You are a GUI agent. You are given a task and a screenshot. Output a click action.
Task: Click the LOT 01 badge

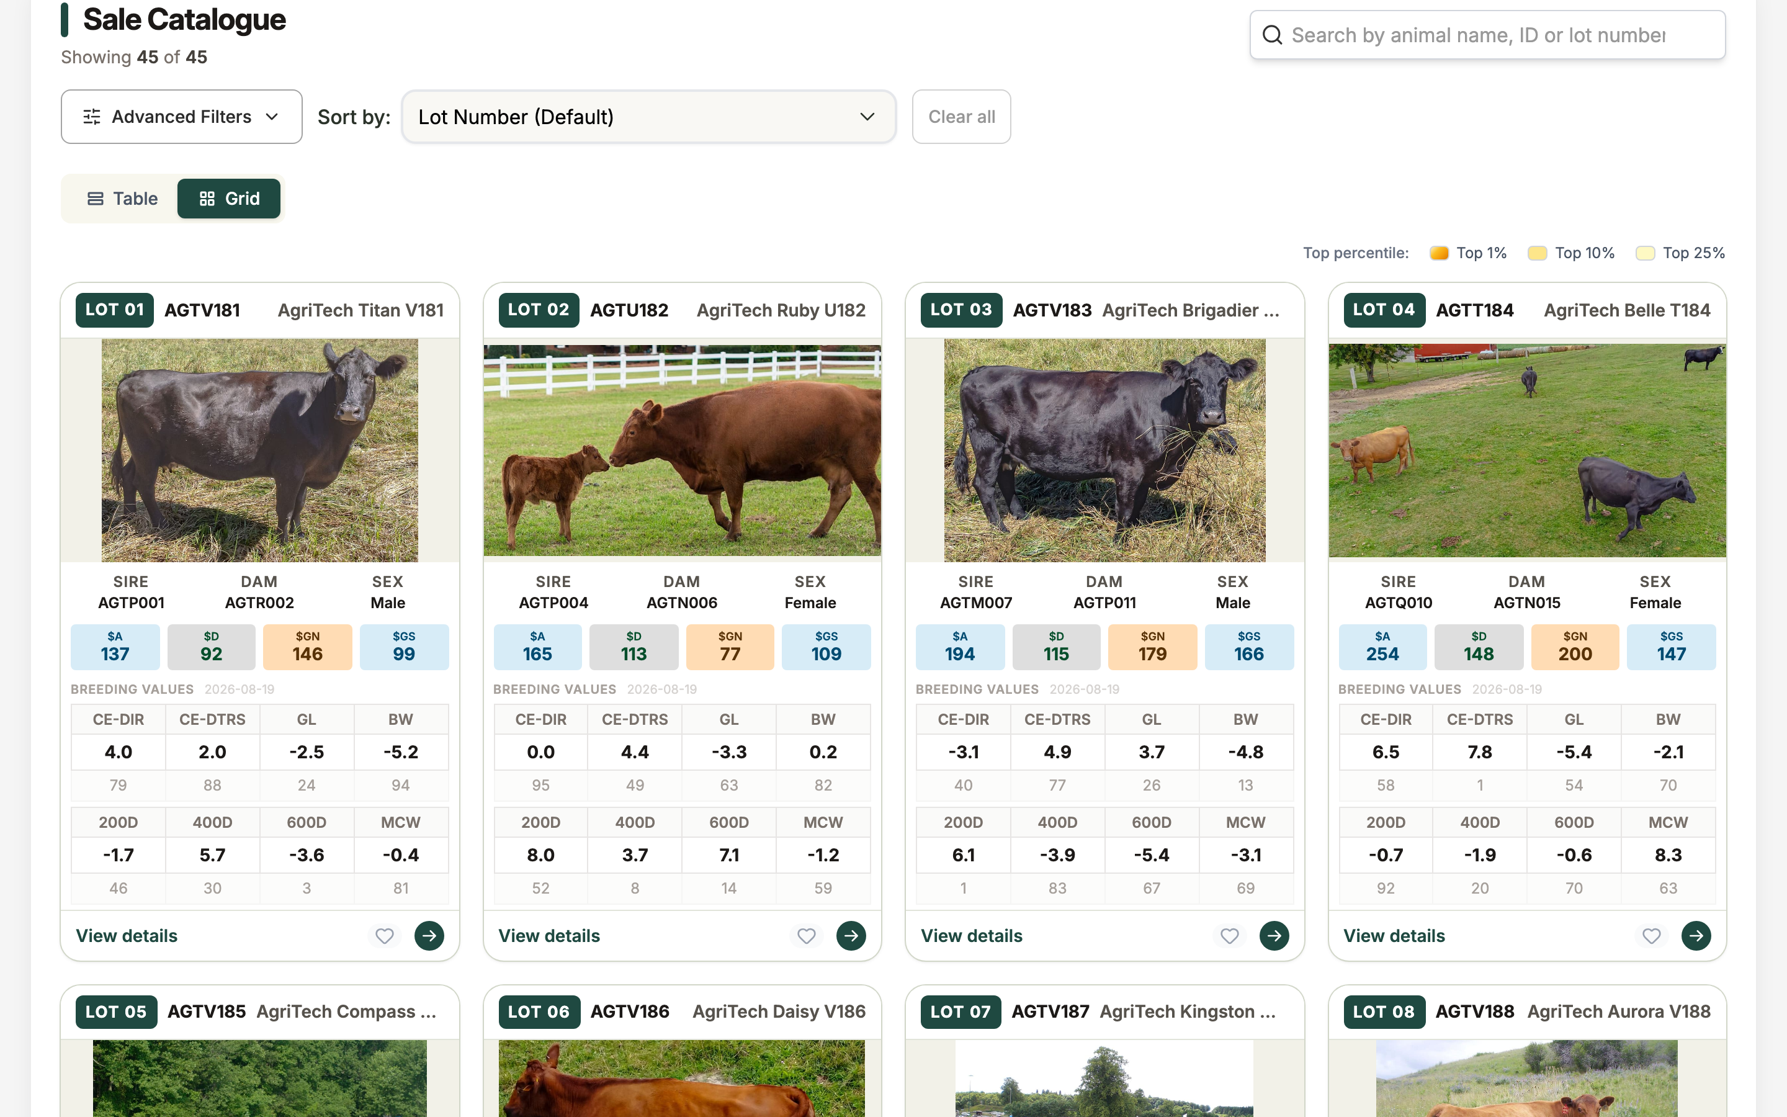tap(114, 310)
